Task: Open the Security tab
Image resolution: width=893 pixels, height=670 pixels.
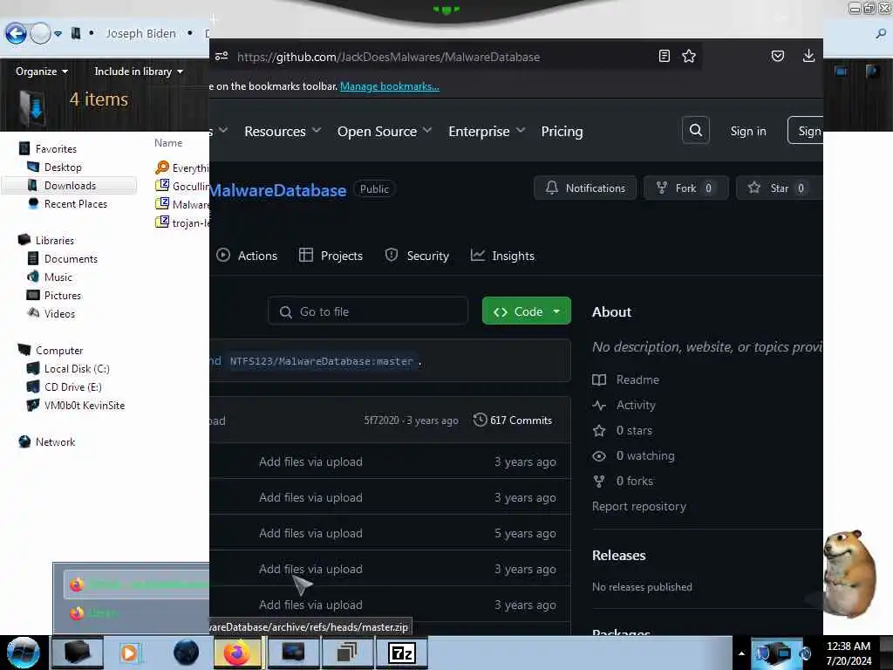Action: pos(417,256)
